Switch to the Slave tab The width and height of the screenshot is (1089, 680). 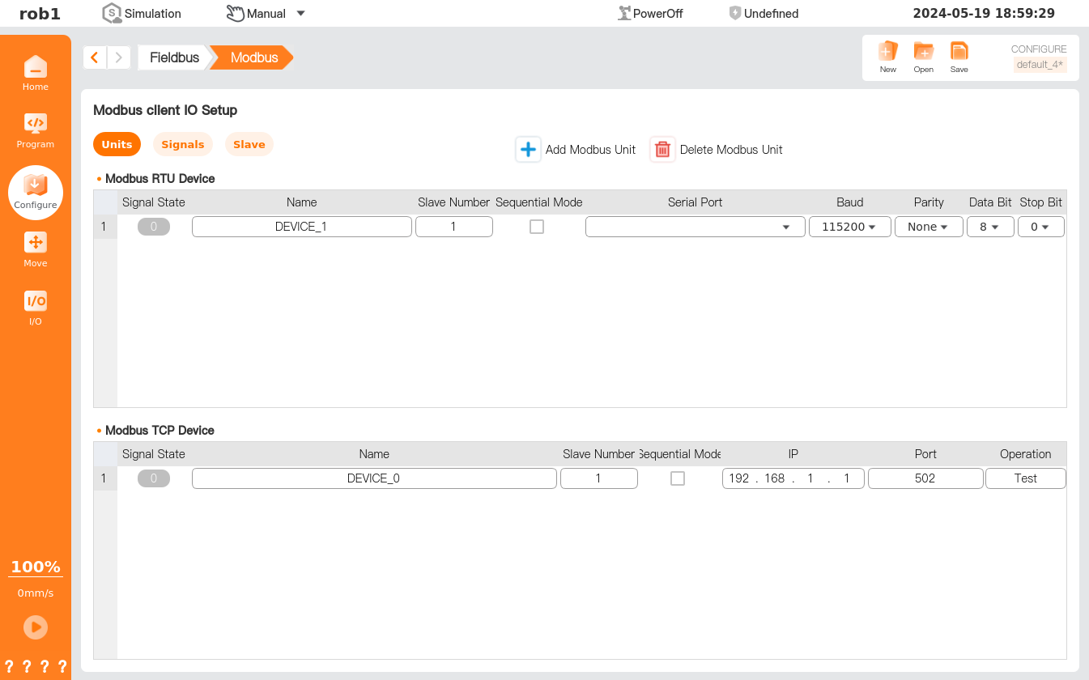pos(249,145)
